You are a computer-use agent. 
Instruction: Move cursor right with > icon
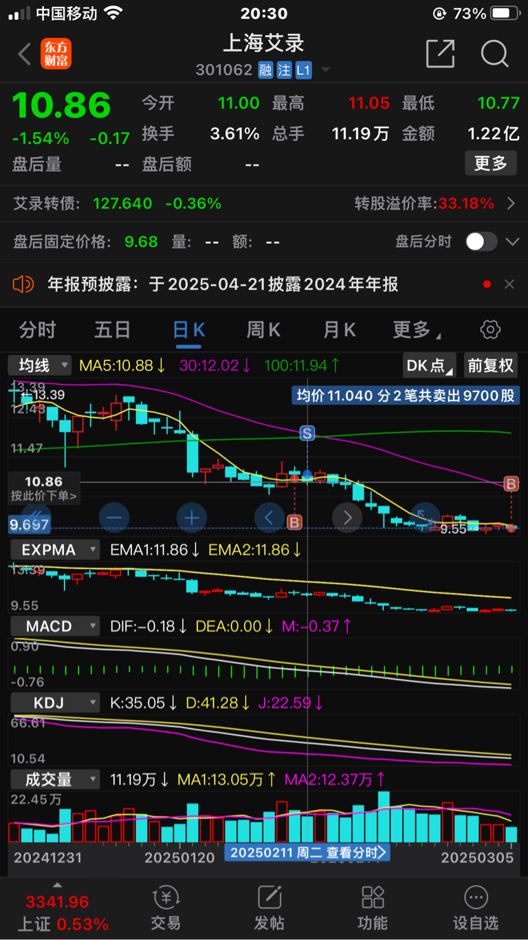347,517
